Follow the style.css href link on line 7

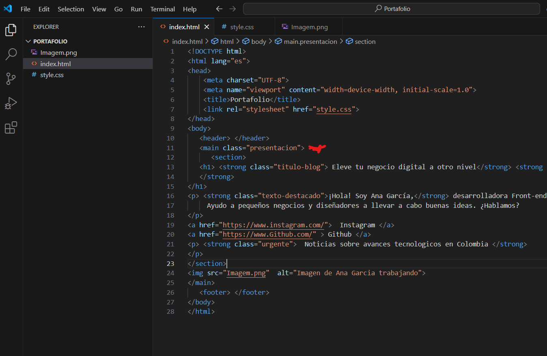pos(334,109)
